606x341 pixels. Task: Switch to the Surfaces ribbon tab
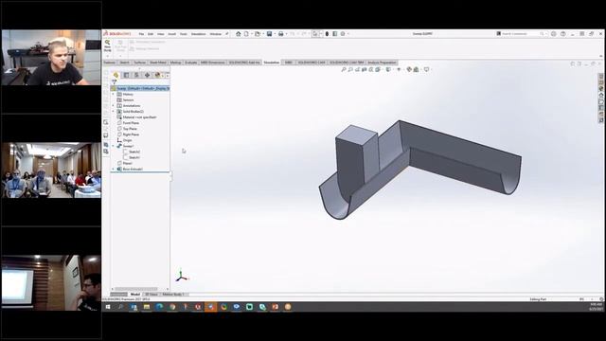[x=139, y=63]
